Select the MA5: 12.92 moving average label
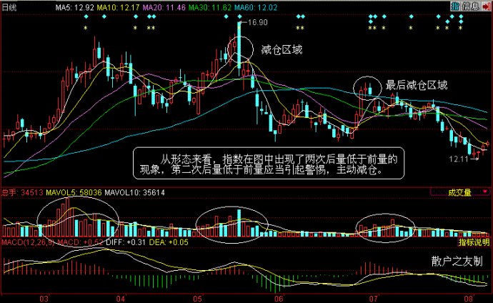 tap(74, 7)
